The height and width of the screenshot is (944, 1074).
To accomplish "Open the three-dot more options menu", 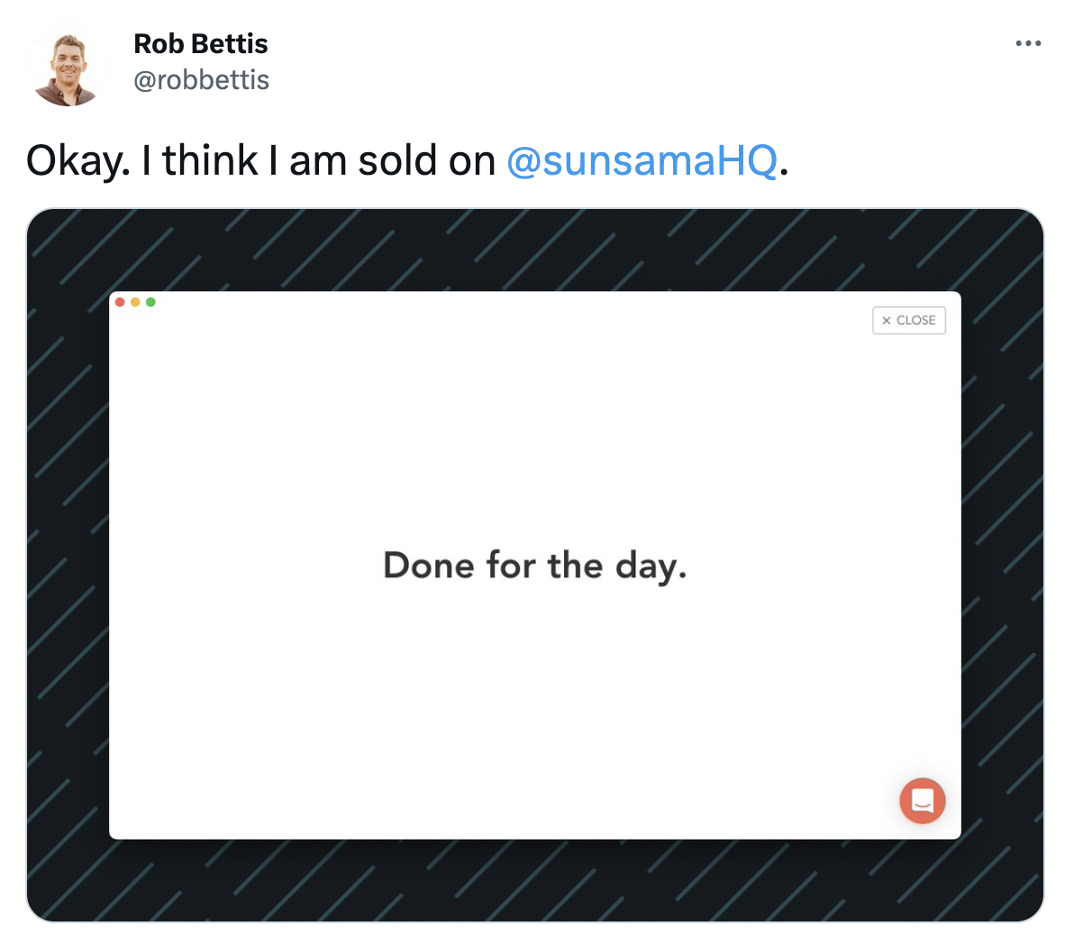I will [1028, 43].
